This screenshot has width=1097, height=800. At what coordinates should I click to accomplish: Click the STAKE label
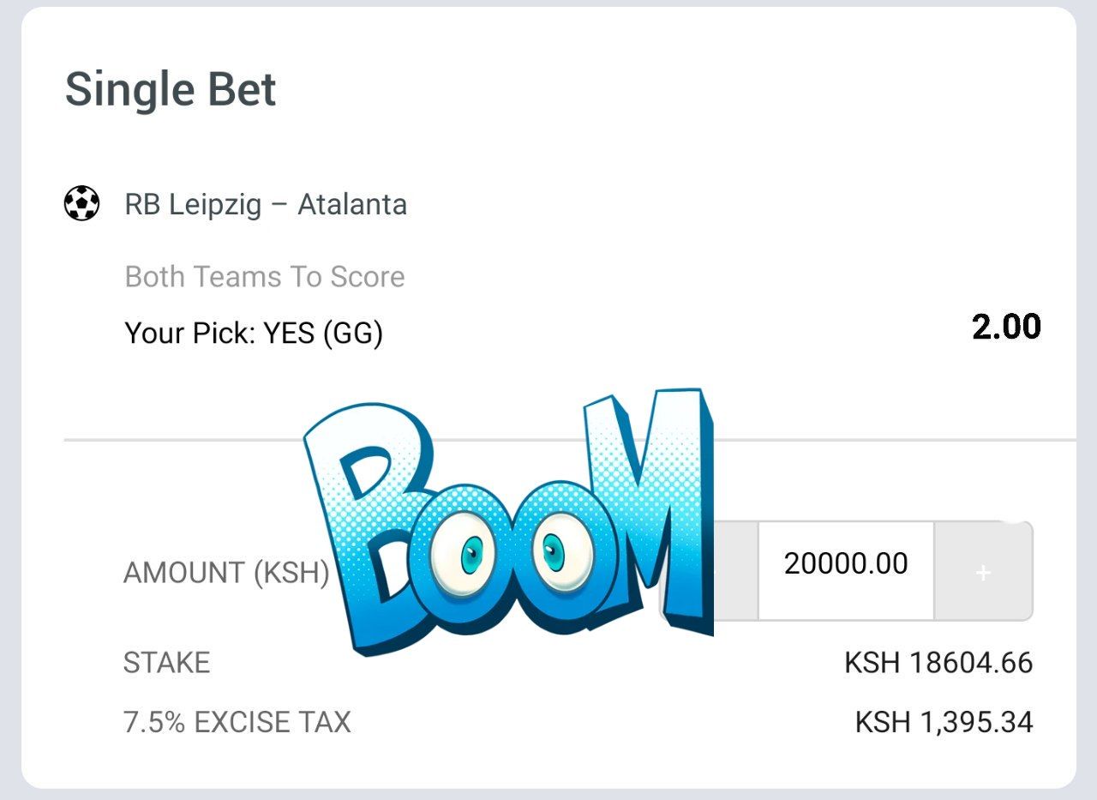[x=167, y=663]
